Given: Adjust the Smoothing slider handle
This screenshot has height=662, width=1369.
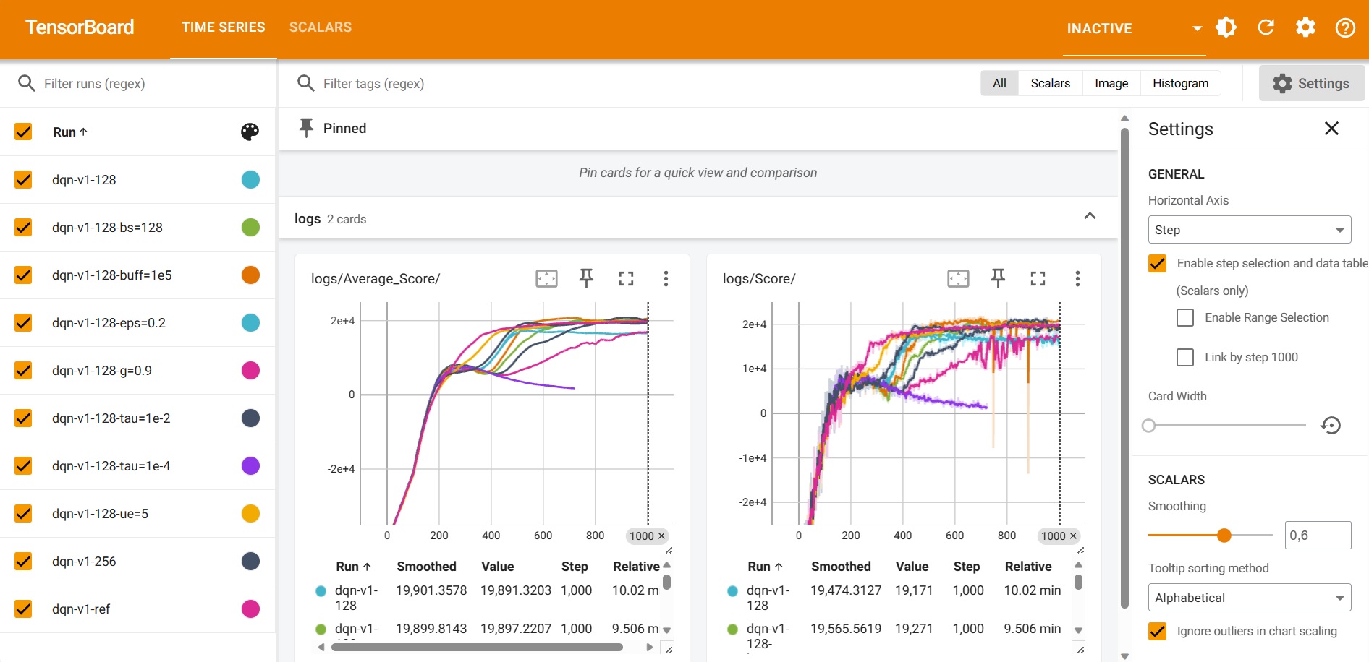Looking at the screenshot, I should tap(1224, 535).
